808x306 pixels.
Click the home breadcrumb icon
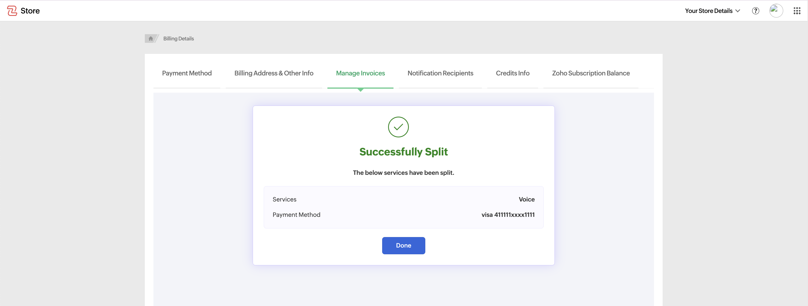[150, 39]
